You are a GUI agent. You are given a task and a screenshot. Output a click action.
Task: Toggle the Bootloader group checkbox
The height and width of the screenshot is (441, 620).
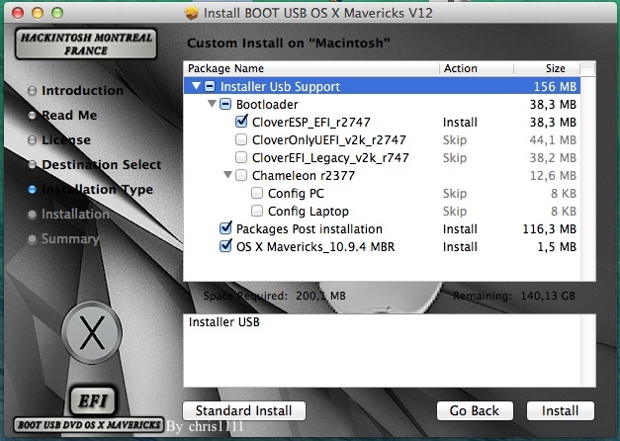coord(225,104)
